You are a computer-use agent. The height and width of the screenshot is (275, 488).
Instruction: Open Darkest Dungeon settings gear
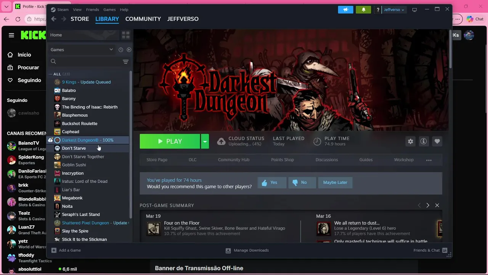tap(410, 141)
